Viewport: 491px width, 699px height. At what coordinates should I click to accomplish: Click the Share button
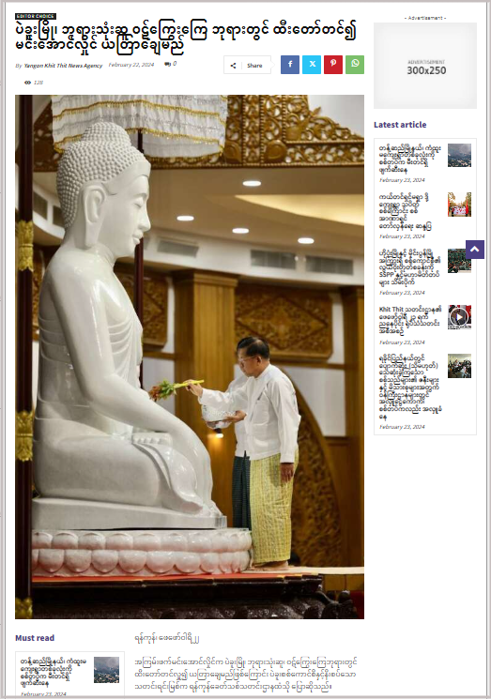click(248, 65)
